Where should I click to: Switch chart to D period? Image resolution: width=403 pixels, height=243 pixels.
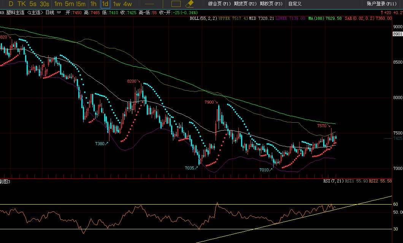click(x=11, y=4)
